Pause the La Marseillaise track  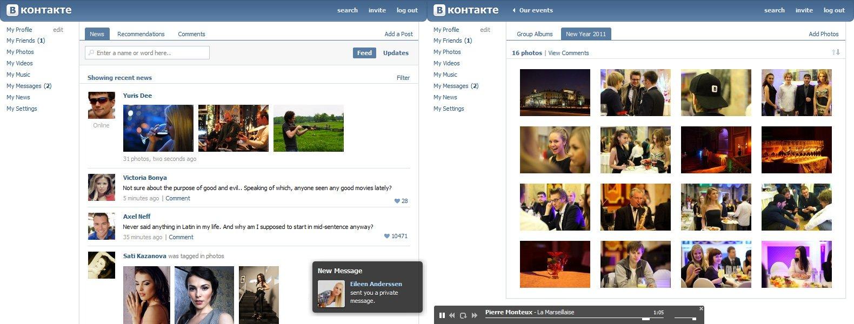coord(442,315)
